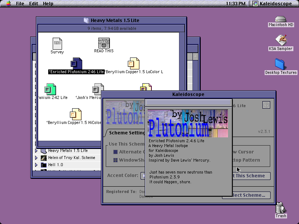Toggle the WindowShade checkbox in Scheme Settings
Image resolution: width=299 pixels, height=224 pixels.
tap(115, 160)
